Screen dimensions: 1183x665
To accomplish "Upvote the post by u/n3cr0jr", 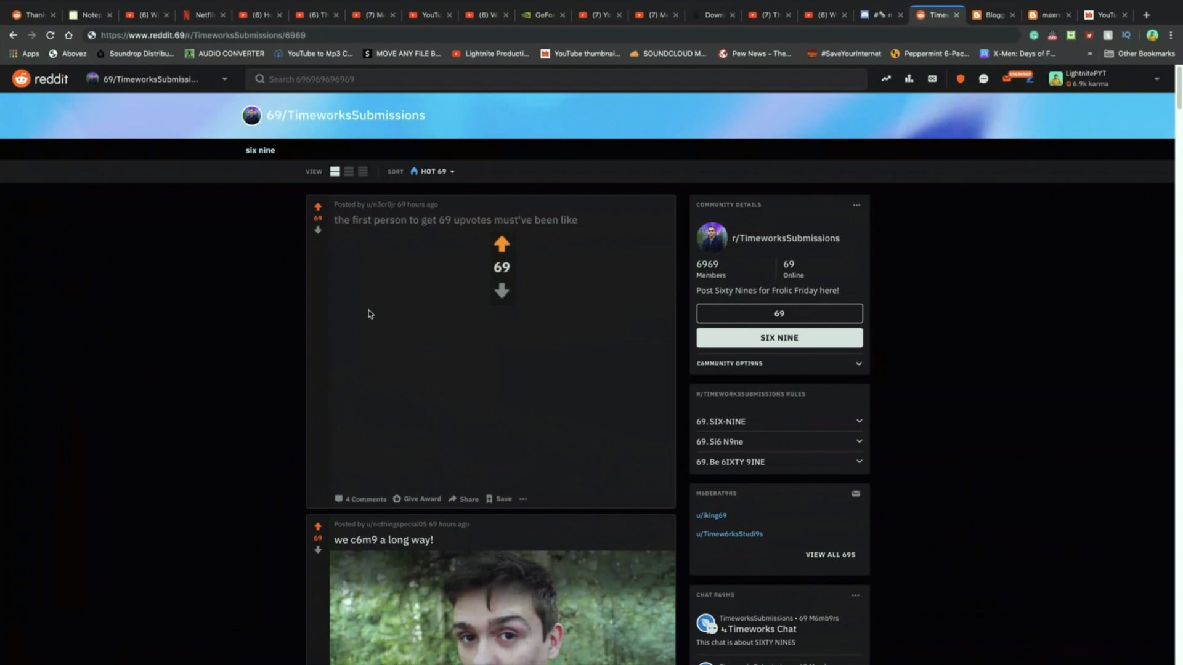I will coord(318,207).
